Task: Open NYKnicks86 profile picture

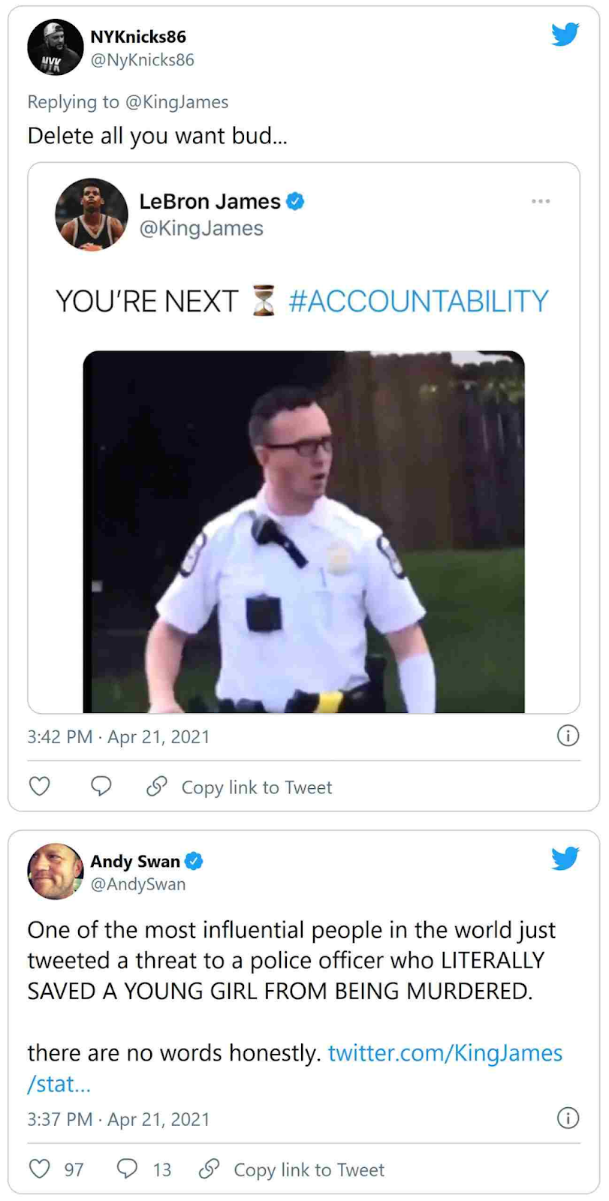Action: pyautogui.click(x=56, y=47)
